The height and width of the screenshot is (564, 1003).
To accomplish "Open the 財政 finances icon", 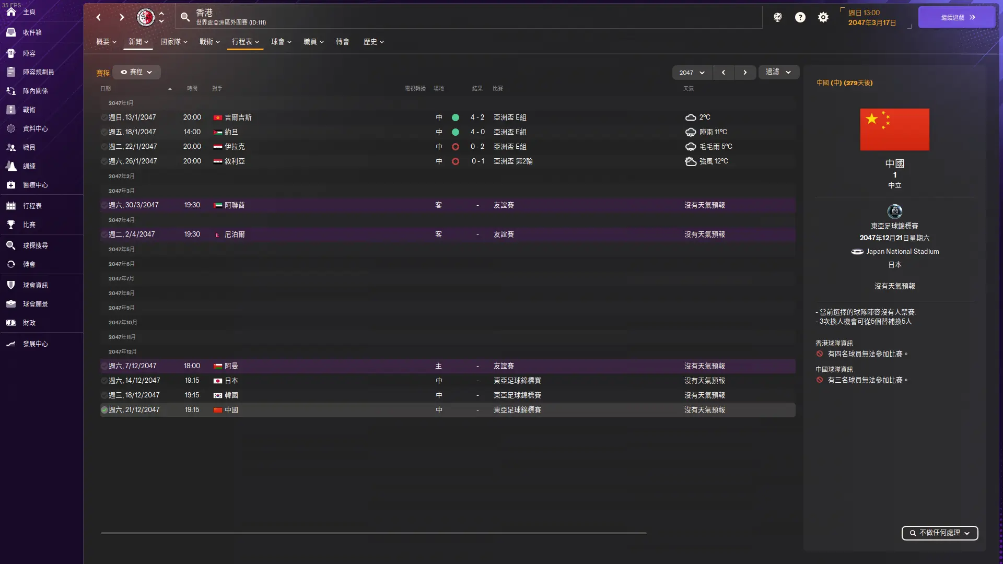I will pyautogui.click(x=11, y=323).
